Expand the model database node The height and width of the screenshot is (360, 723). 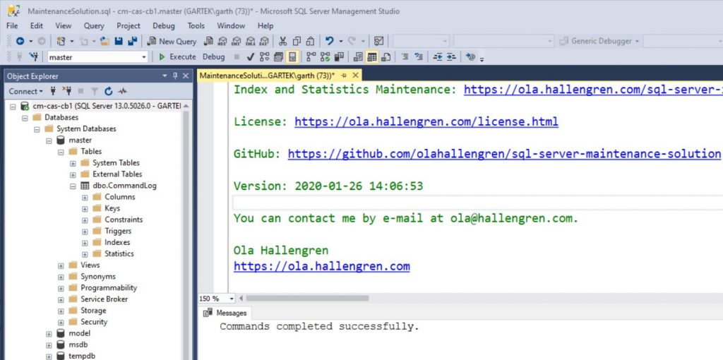coord(49,333)
